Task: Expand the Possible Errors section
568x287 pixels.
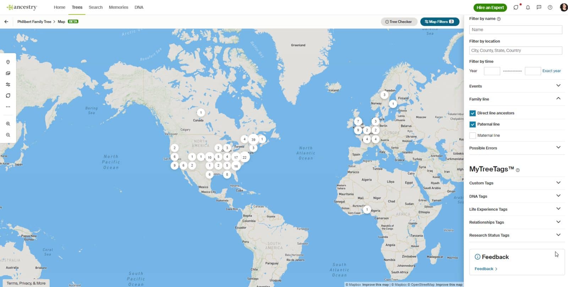Action: pos(558,147)
